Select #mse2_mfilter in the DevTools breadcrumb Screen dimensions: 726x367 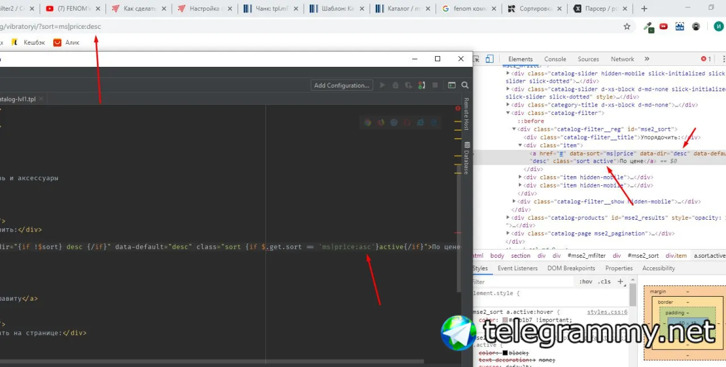click(x=586, y=255)
